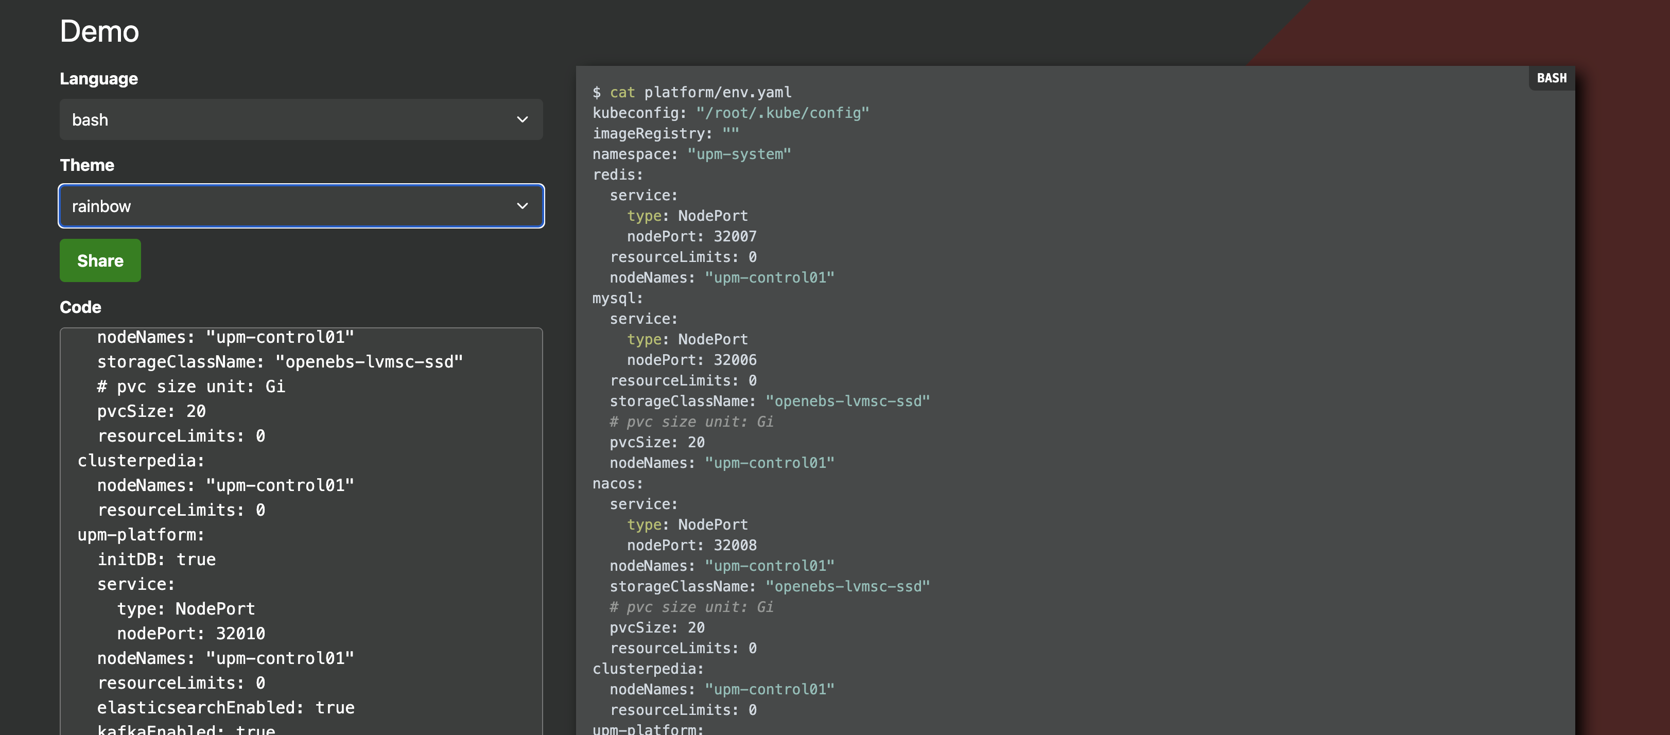The height and width of the screenshot is (735, 1670).
Task: Click the '$ cat platform/env.yaml' line
Action: coord(692,92)
